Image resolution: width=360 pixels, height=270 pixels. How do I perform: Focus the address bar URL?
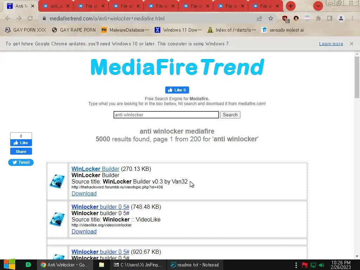pyautogui.click(x=107, y=19)
